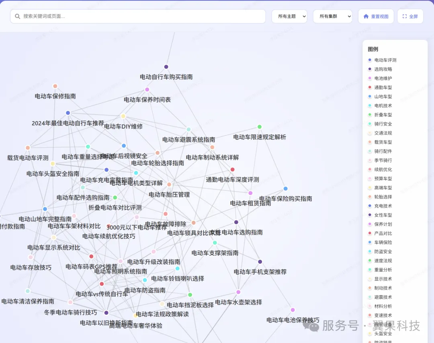Click legend entry 山地车型
Viewport: 434px width, 343px height.
pyautogui.click(x=380, y=97)
